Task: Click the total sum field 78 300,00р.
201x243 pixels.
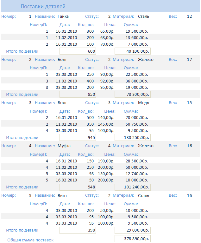Action: 132,94
